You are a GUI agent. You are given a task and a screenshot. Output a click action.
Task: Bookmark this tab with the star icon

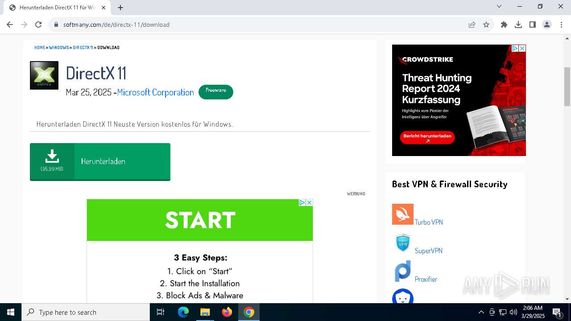tap(486, 25)
